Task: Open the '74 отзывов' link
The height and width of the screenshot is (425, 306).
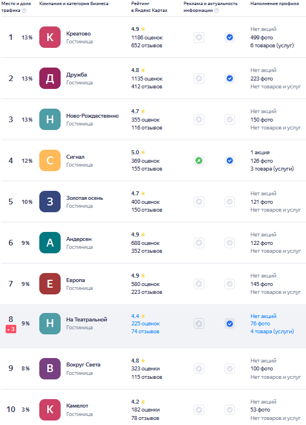Action: 145,332
